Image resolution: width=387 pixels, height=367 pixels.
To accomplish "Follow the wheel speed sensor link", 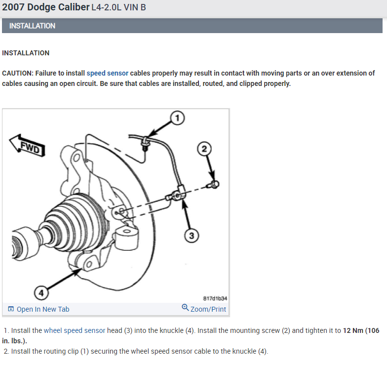I will click(x=75, y=330).
